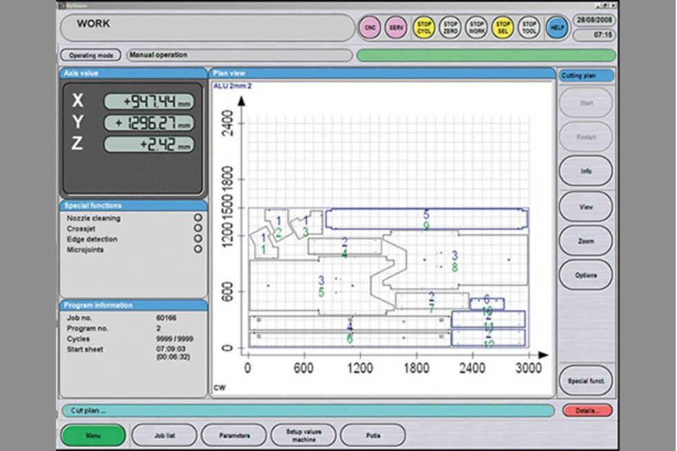Image resolution: width=677 pixels, height=451 pixels.
Task: Enable the Crossjet function
Action: coord(199,229)
